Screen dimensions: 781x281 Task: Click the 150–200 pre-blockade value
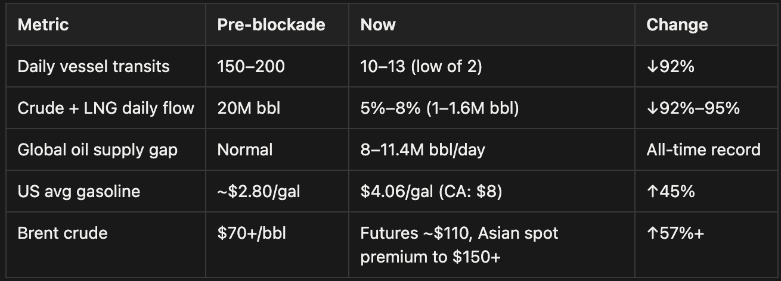251,66
